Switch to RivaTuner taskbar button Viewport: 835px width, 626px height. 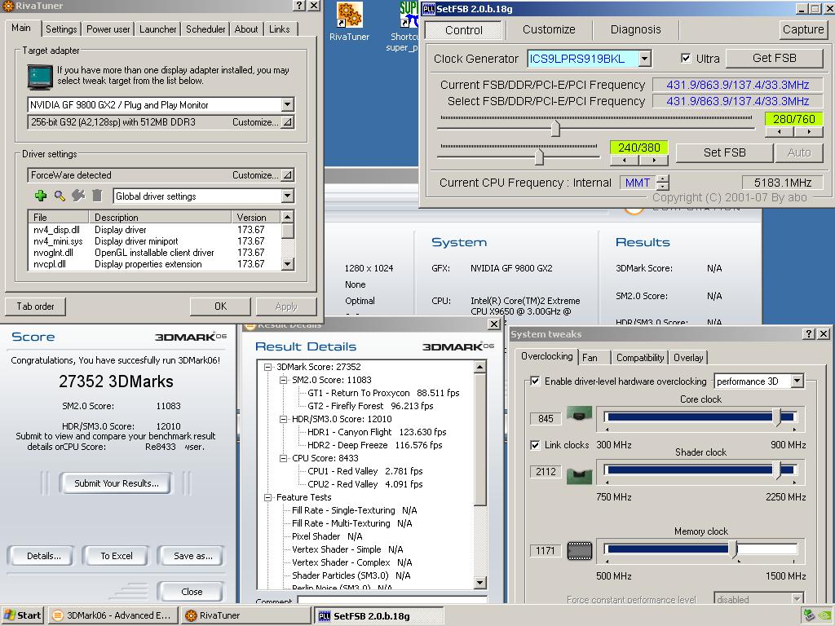coord(245,615)
